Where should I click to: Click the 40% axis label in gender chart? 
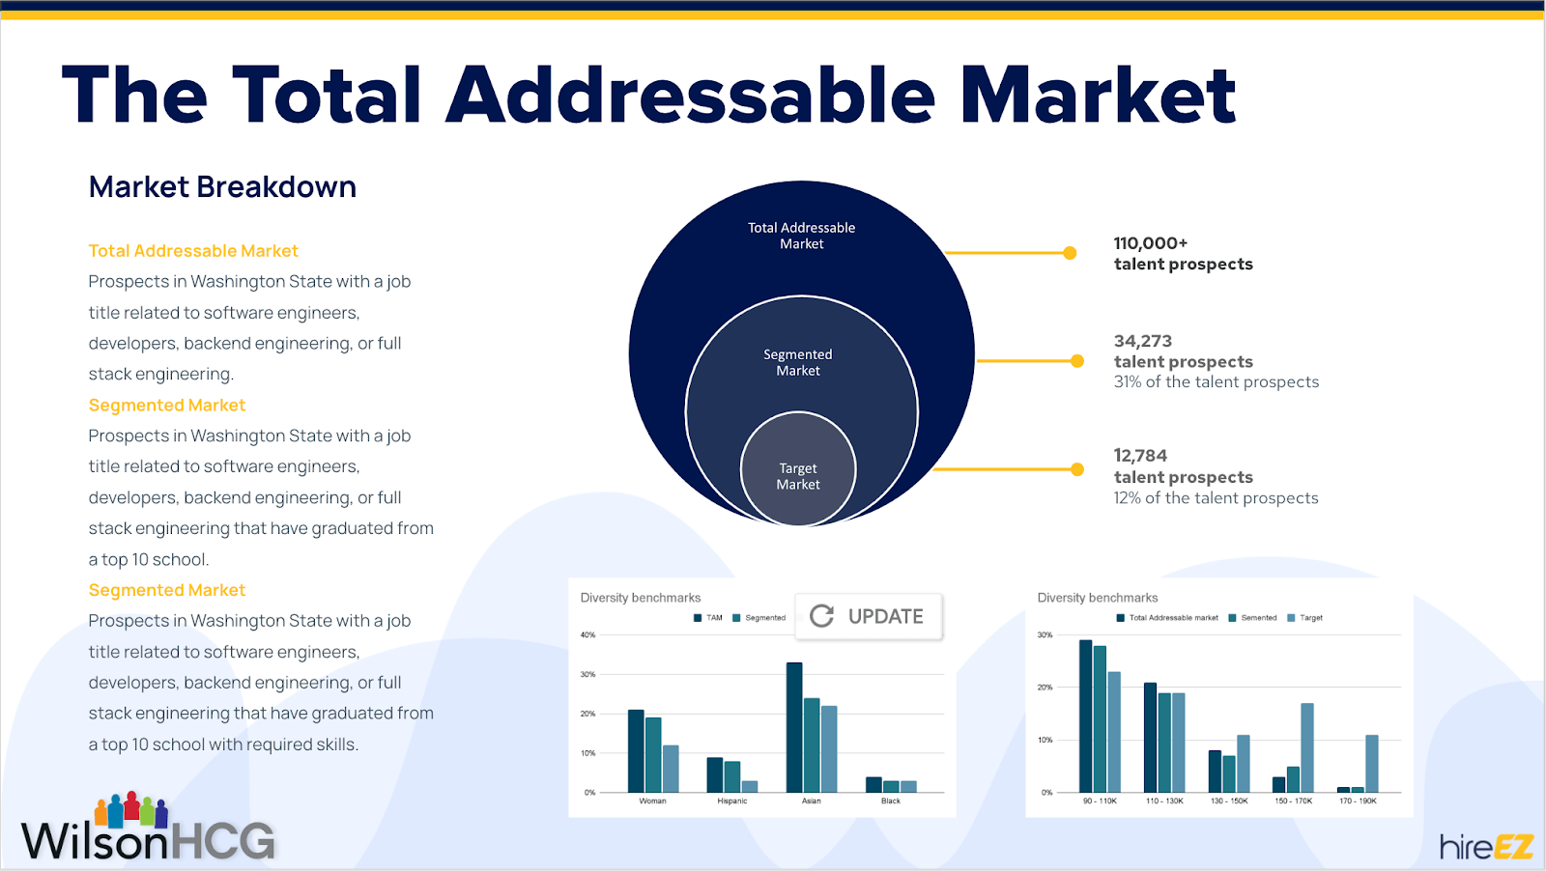(587, 634)
